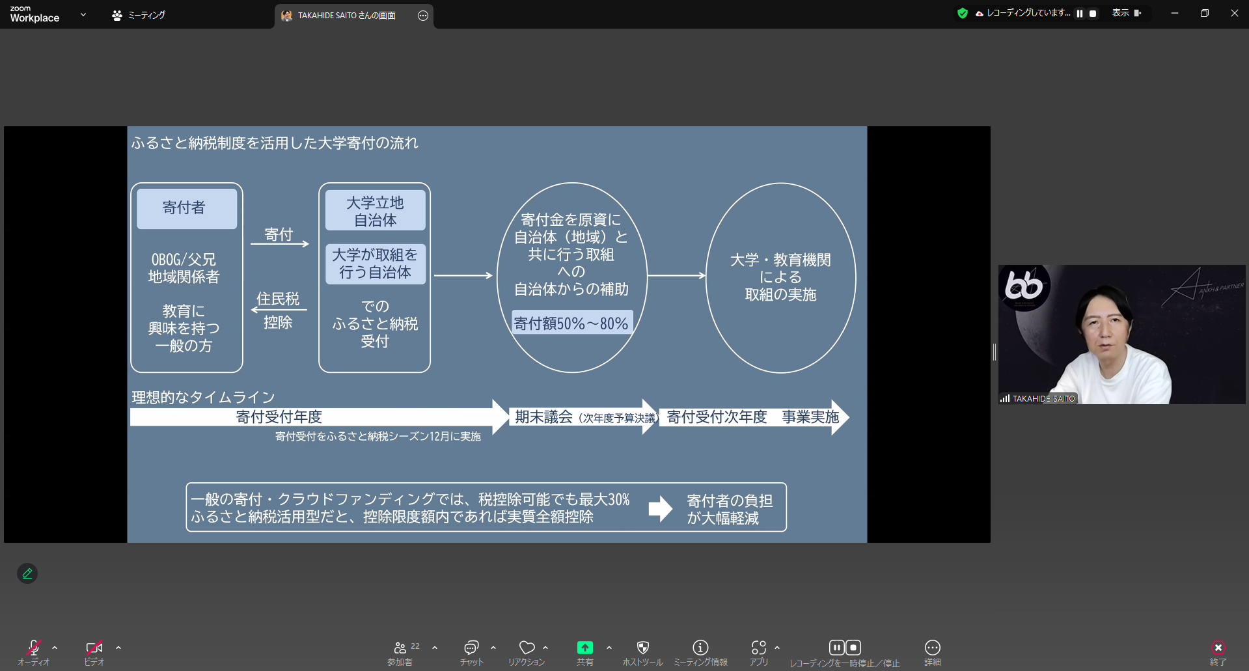
Task: End the meeting
Action: click(1218, 653)
